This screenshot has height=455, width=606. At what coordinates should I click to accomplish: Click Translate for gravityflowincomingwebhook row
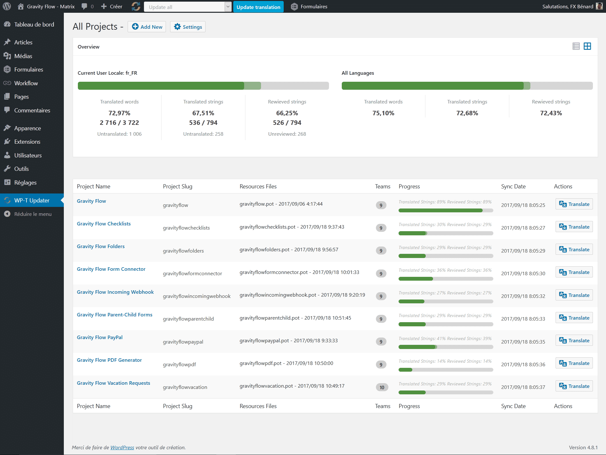click(x=574, y=295)
